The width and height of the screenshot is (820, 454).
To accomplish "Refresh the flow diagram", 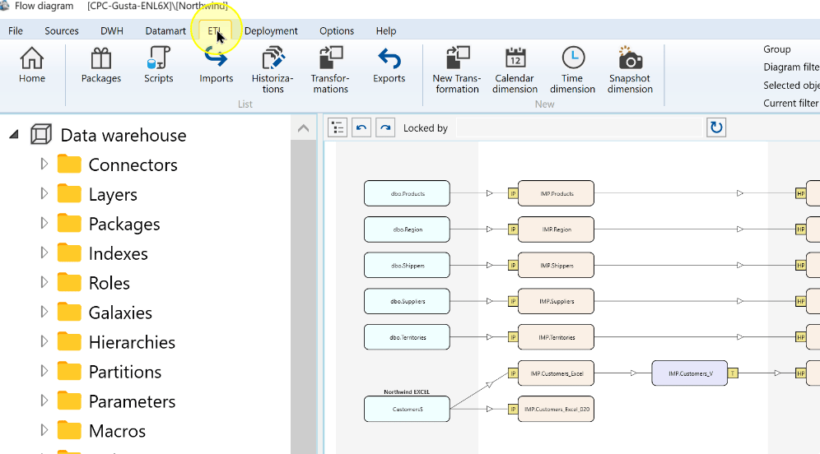I will 716,127.
